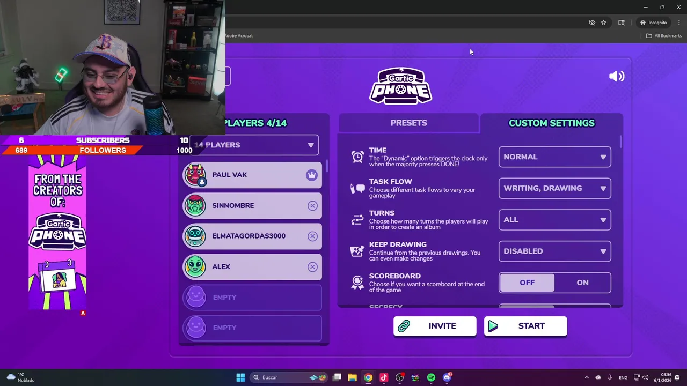The image size is (687, 386).
Task: Click ALEX's green alien avatar
Action: click(x=195, y=266)
